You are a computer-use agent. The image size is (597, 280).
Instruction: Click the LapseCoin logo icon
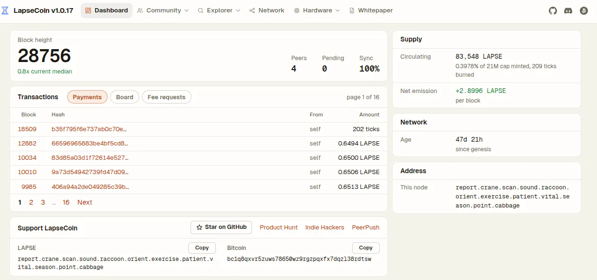(5, 10)
